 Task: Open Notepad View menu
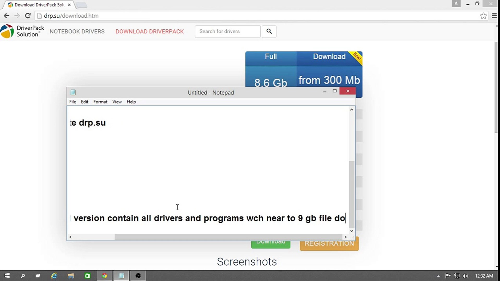click(117, 102)
